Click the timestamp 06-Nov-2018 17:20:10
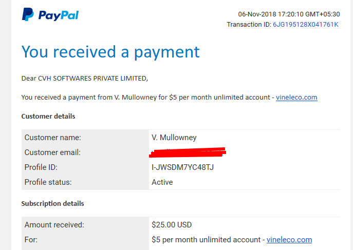Image resolution: width=353 pixels, height=250 pixels. click(x=271, y=14)
